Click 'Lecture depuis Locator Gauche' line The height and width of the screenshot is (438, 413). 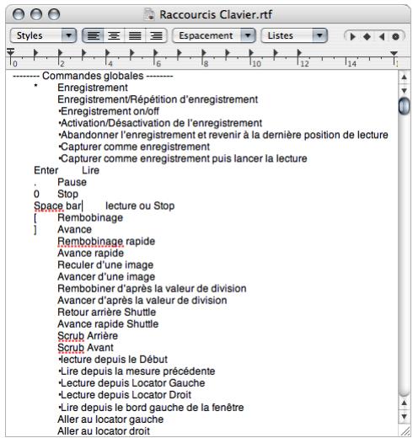(131, 383)
